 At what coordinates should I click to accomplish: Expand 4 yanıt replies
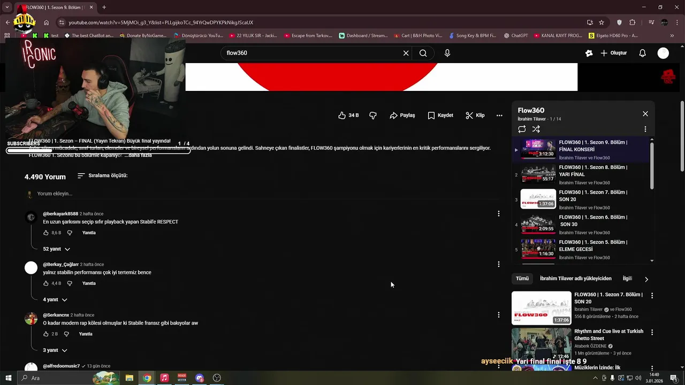55,299
